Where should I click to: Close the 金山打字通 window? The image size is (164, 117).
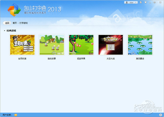160,2
